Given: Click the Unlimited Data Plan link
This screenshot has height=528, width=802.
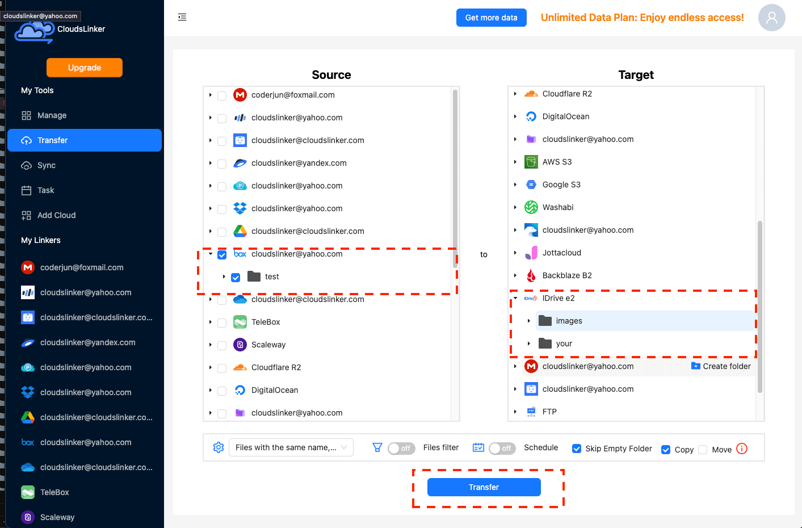Looking at the screenshot, I should click(642, 18).
